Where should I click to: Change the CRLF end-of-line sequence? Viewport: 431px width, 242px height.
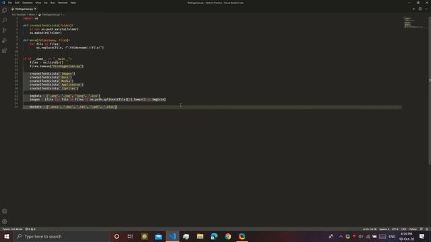tap(403, 229)
